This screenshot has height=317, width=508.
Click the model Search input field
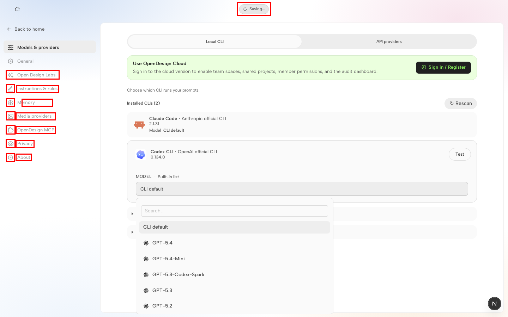pyautogui.click(x=235, y=211)
